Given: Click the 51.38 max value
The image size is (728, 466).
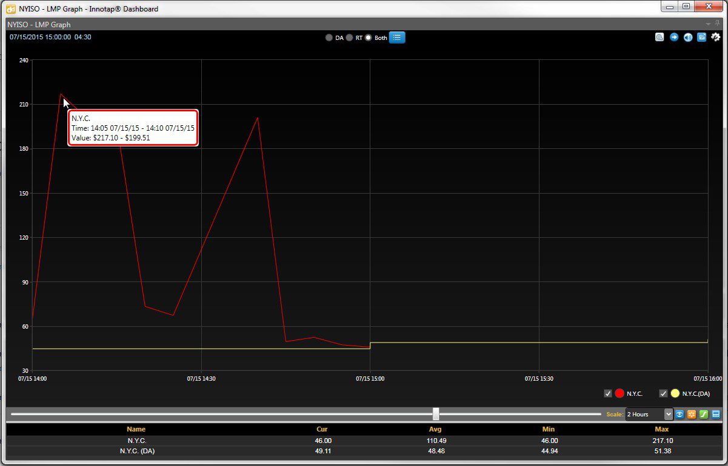Looking at the screenshot, I should pos(662,451).
